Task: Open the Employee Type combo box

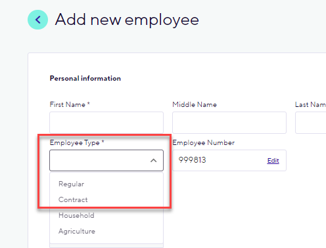Action: [106, 160]
